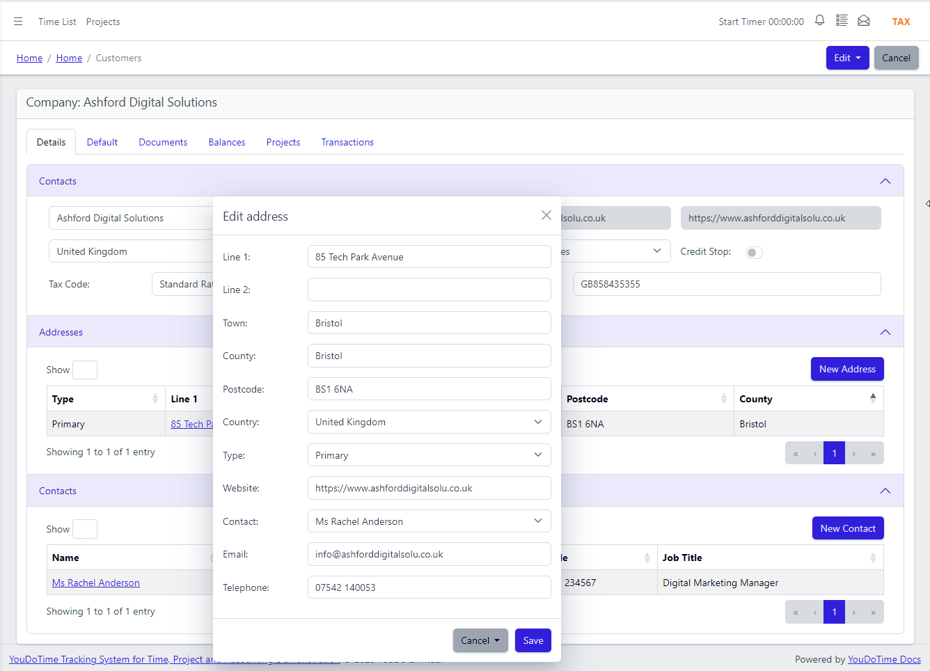Open the Show entries selector in Contacts
The height and width of the screenshot is (671, 930).
pos(85,529)
